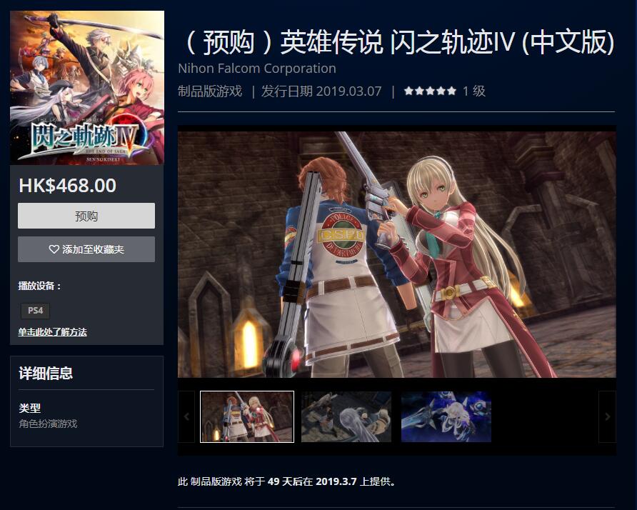Show previous screenshots with left carousel arrow
The image size is (637, 510).
(186, 416)
